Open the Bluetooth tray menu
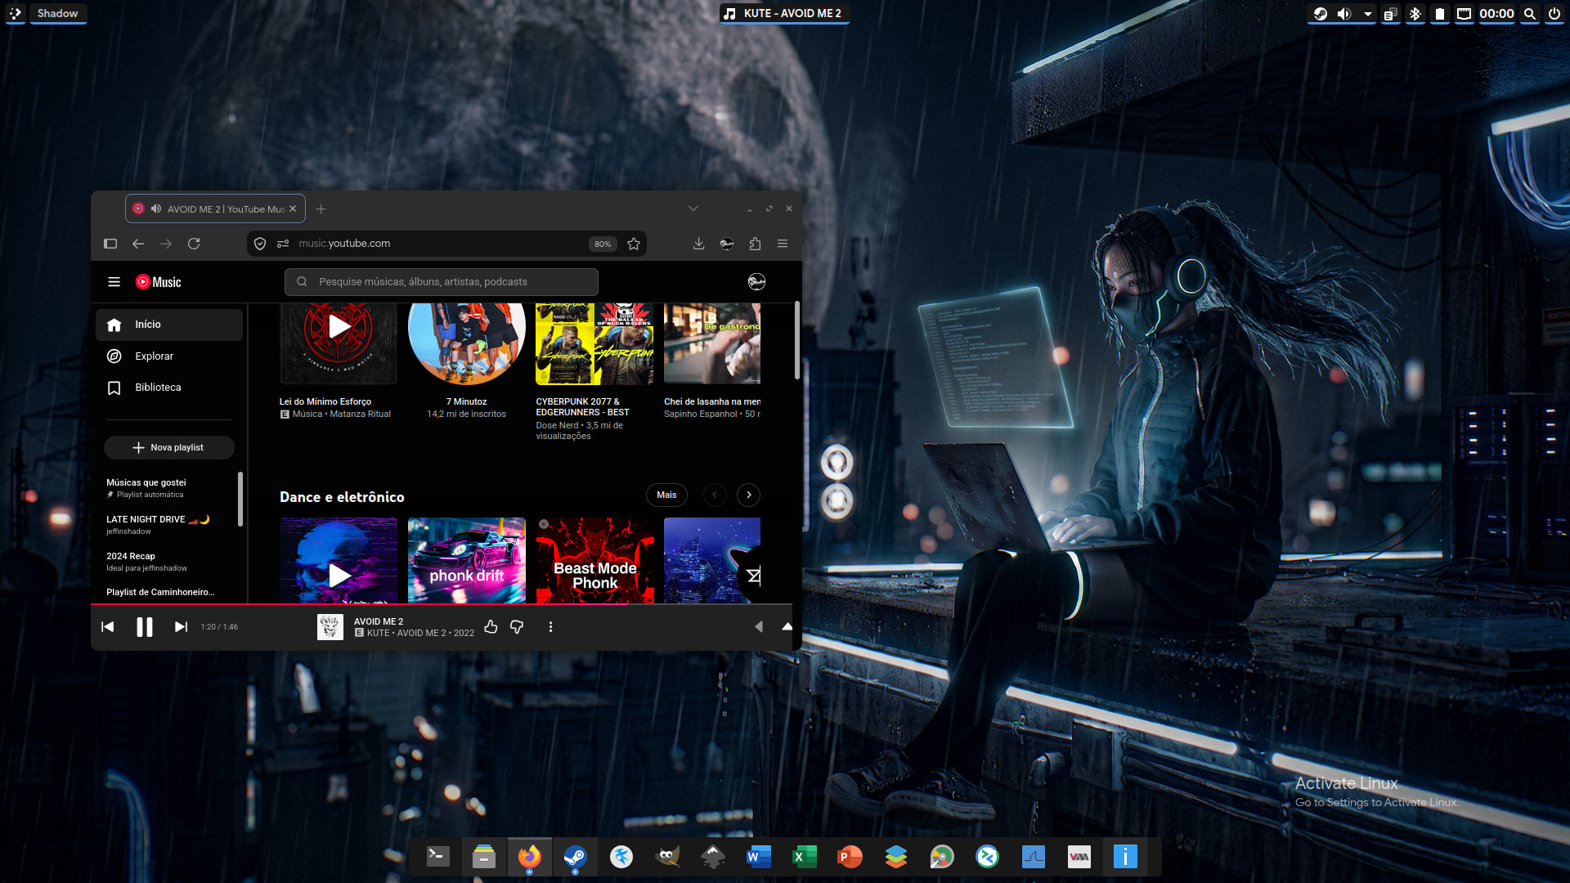Image resolution: width=1570 pixels, height=883 pixels. (1415, 13)
